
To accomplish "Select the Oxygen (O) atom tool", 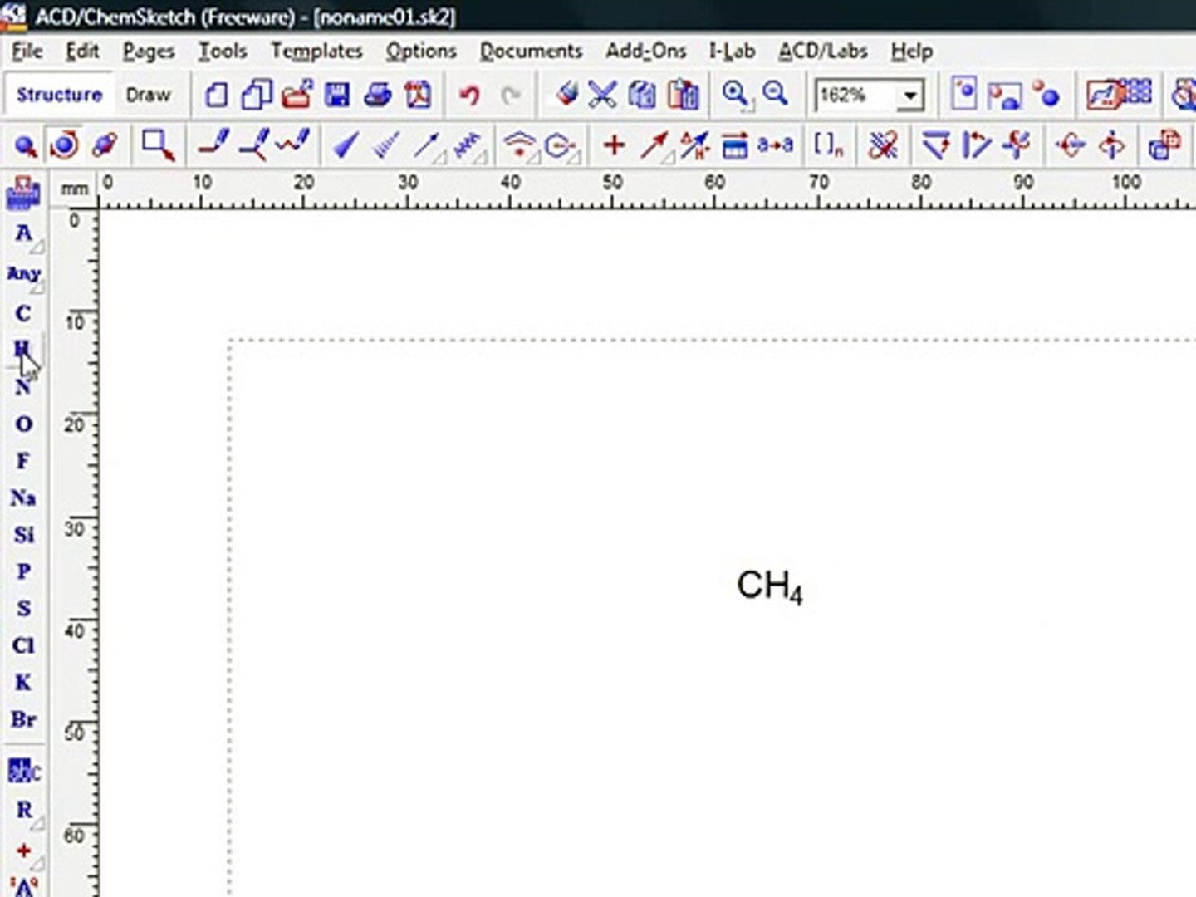I will coord(23,424).
